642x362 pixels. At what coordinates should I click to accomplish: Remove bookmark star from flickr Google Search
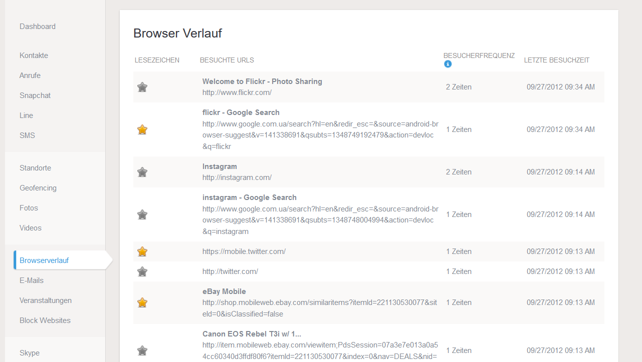142,129
